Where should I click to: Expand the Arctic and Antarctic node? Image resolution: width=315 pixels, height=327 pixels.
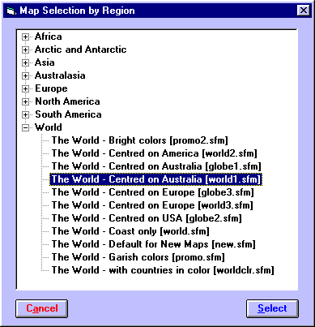coord(25,49)
